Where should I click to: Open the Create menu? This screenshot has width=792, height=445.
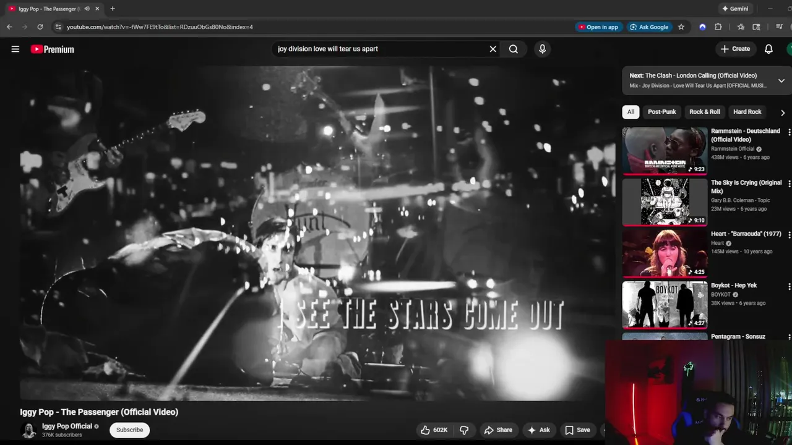tap(735, 49)
